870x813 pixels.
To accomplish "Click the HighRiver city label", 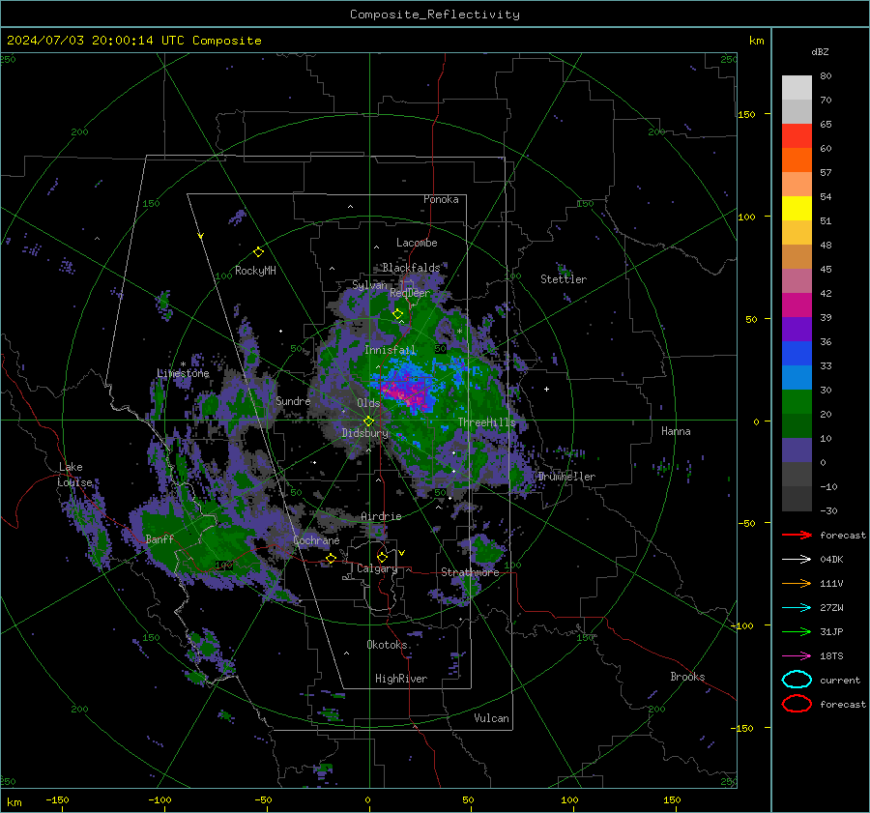I will click(x=401, y=680).
